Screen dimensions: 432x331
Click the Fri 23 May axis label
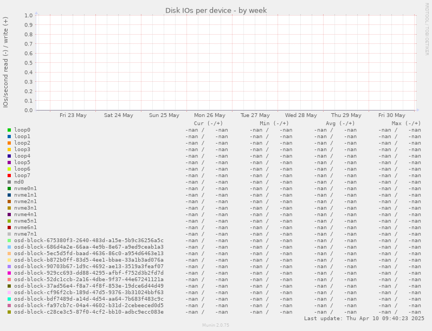pyautogui.click(x=73, y=115)
